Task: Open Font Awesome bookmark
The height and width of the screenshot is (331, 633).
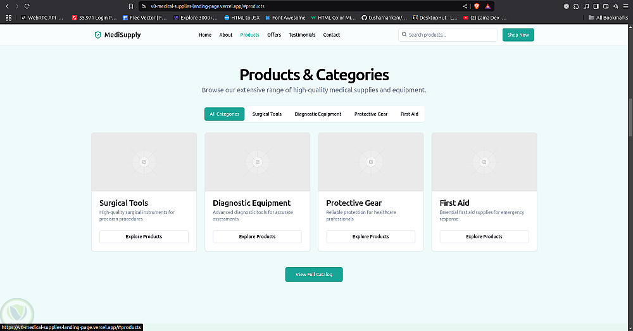Action: 285,18
